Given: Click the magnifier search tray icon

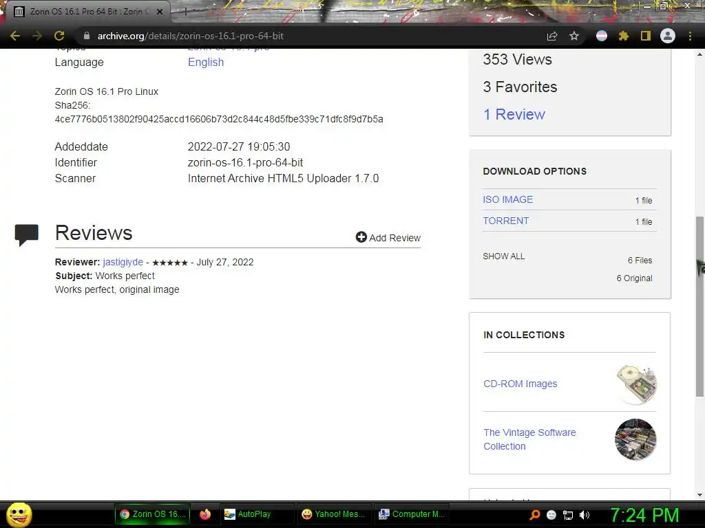Looking at the screenshot, I should click(x=534, y=515).
